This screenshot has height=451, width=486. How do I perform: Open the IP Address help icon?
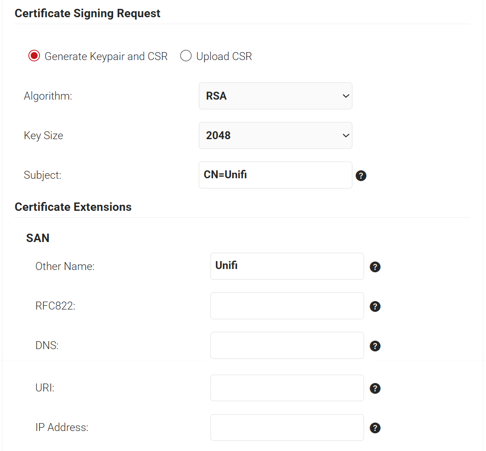(x=375, y=428)
